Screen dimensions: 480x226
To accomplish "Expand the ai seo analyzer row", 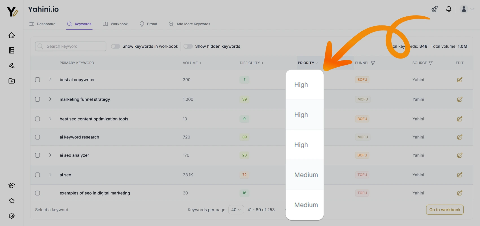I will tap(50, 155).
